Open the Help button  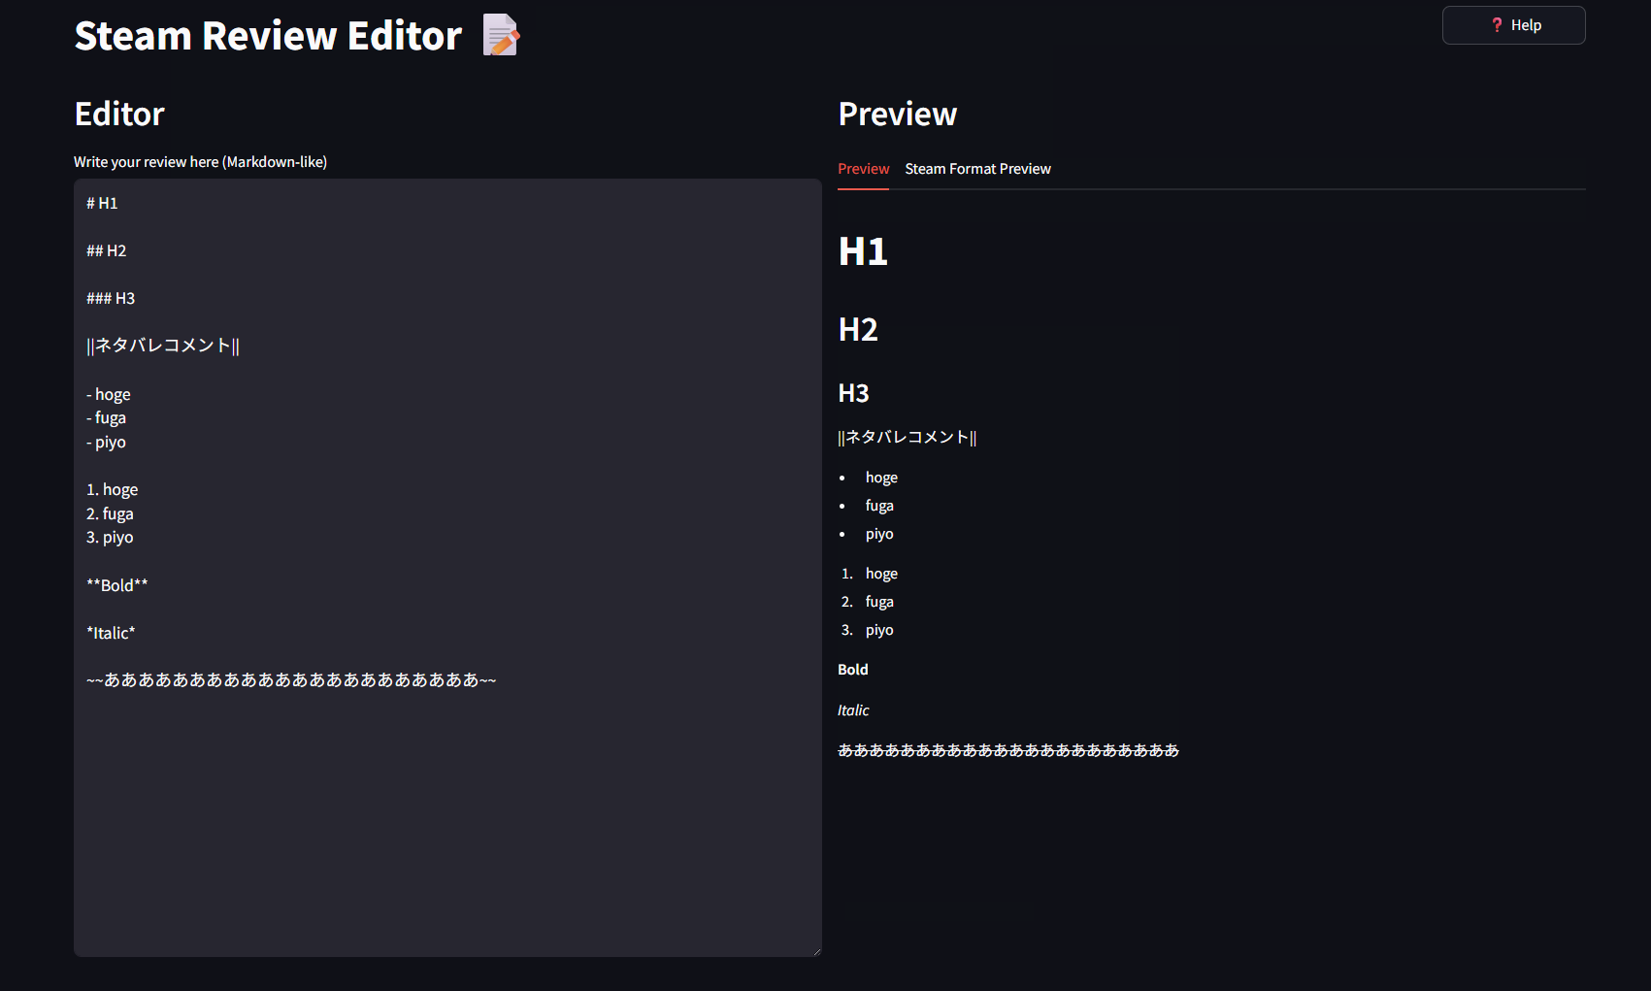tap(1513, 25)
